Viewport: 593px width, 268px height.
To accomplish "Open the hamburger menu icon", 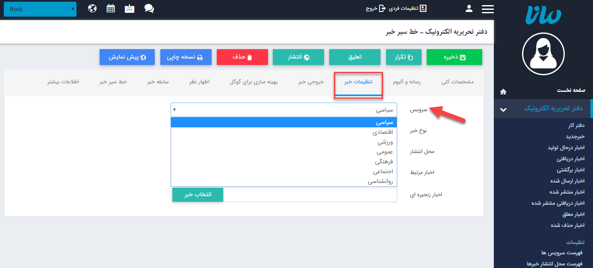I will [x=487, y=8].
